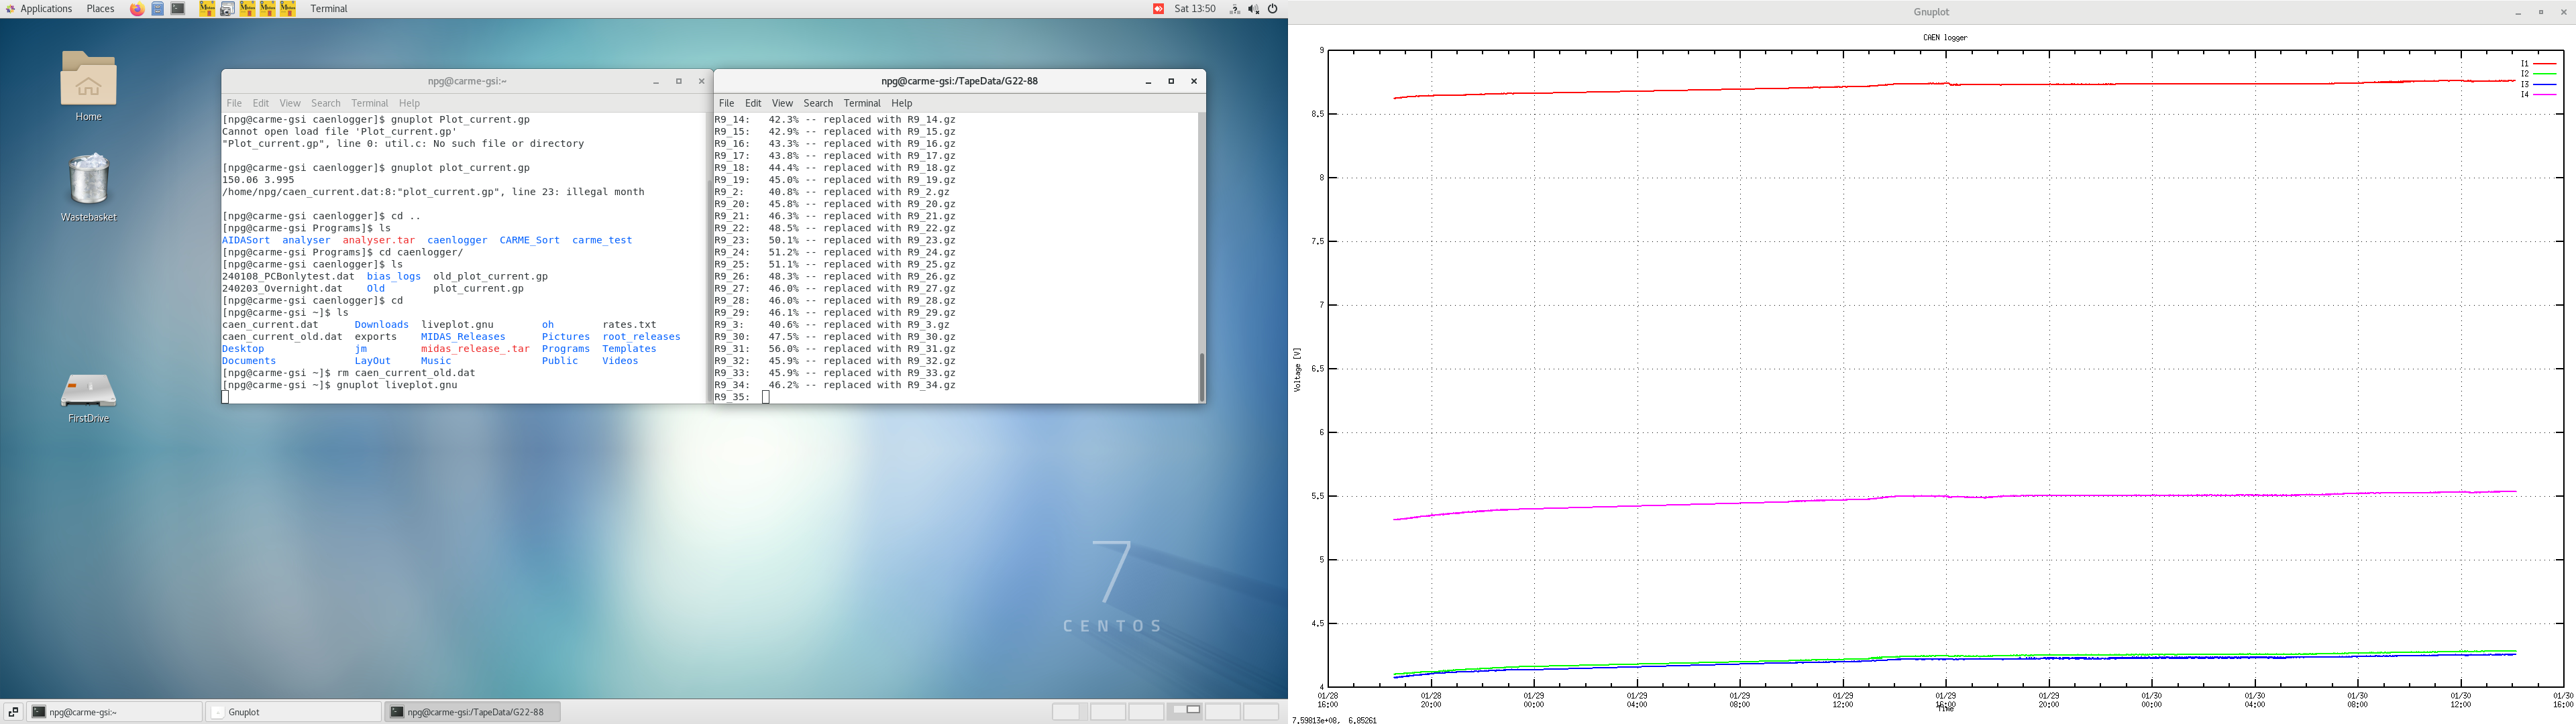2576x724 pixels.
Task: Click the red notification icon near the clock
Action: click(1158, 9)
